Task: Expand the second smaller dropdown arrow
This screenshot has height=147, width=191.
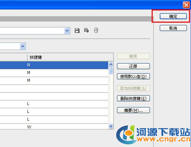Action: pos(23,46)
